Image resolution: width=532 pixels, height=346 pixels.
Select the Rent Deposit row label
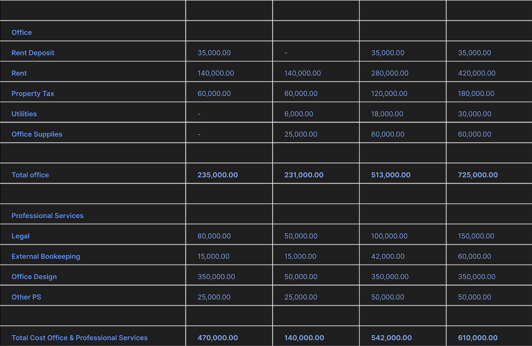pyautogui.click(x=33, y=53)
